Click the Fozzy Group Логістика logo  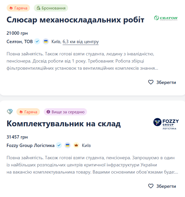tap(166, 124)
